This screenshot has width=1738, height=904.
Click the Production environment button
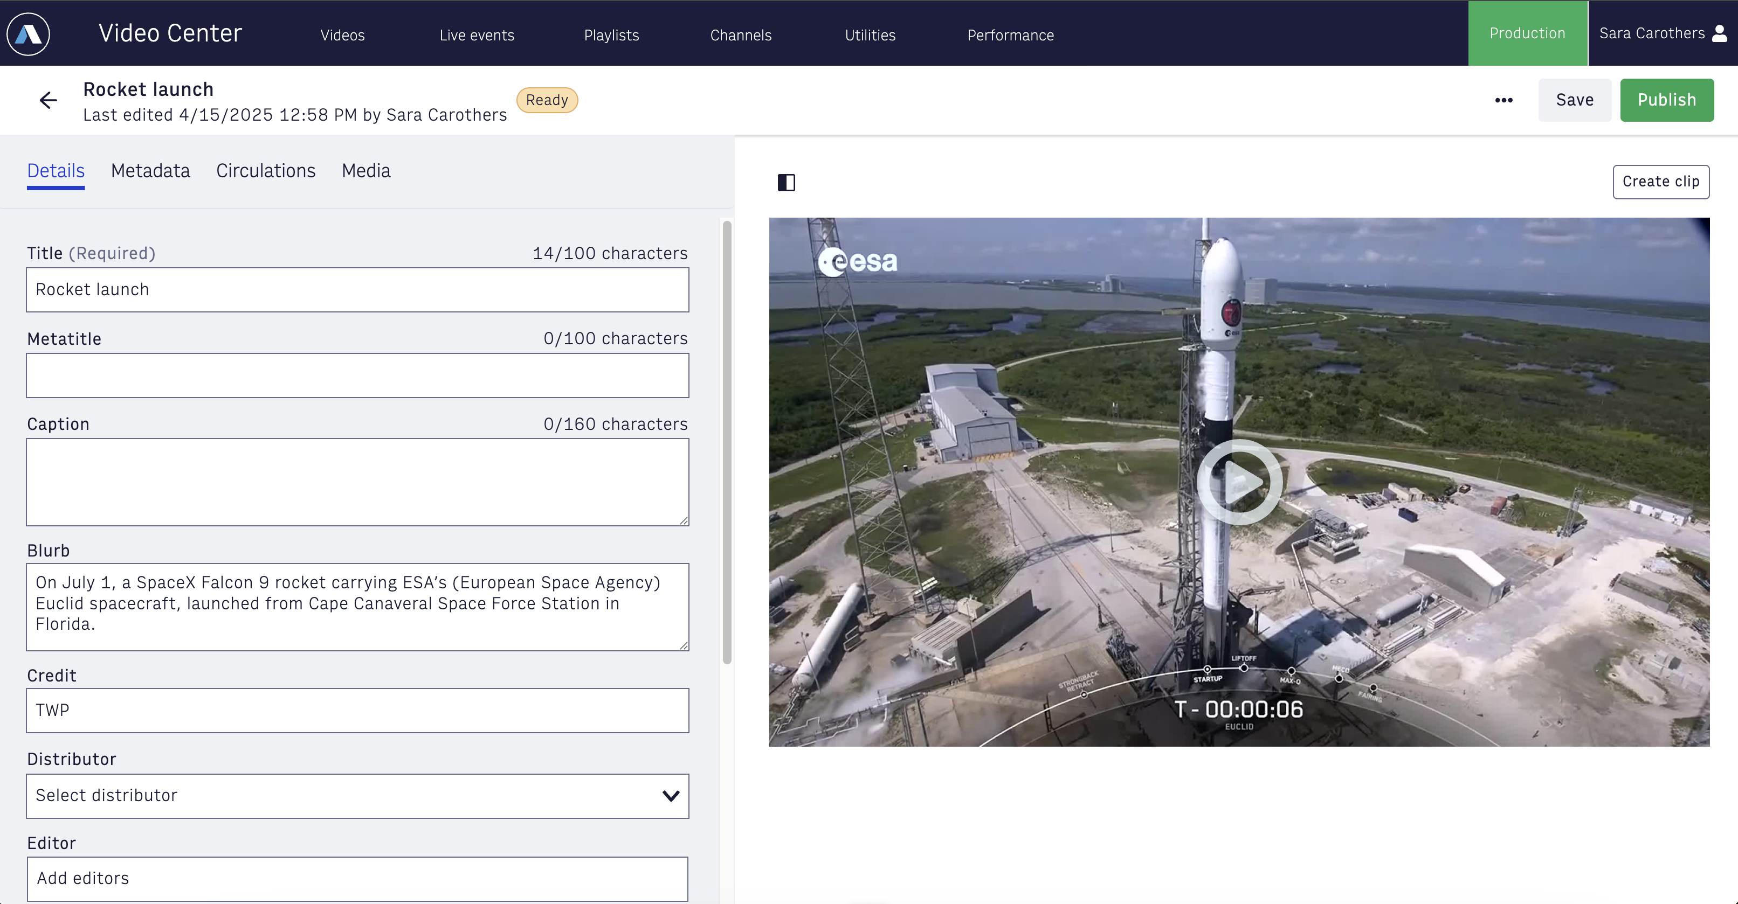(1528, 33)
